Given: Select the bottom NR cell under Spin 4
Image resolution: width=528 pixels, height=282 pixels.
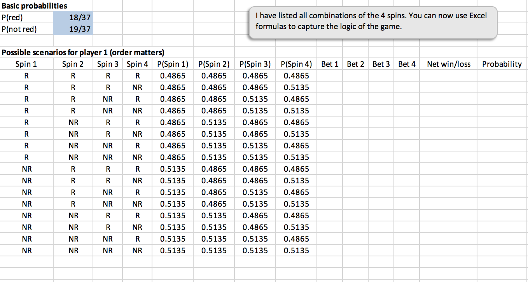Looking at the screenshot, I should point(137,250).
